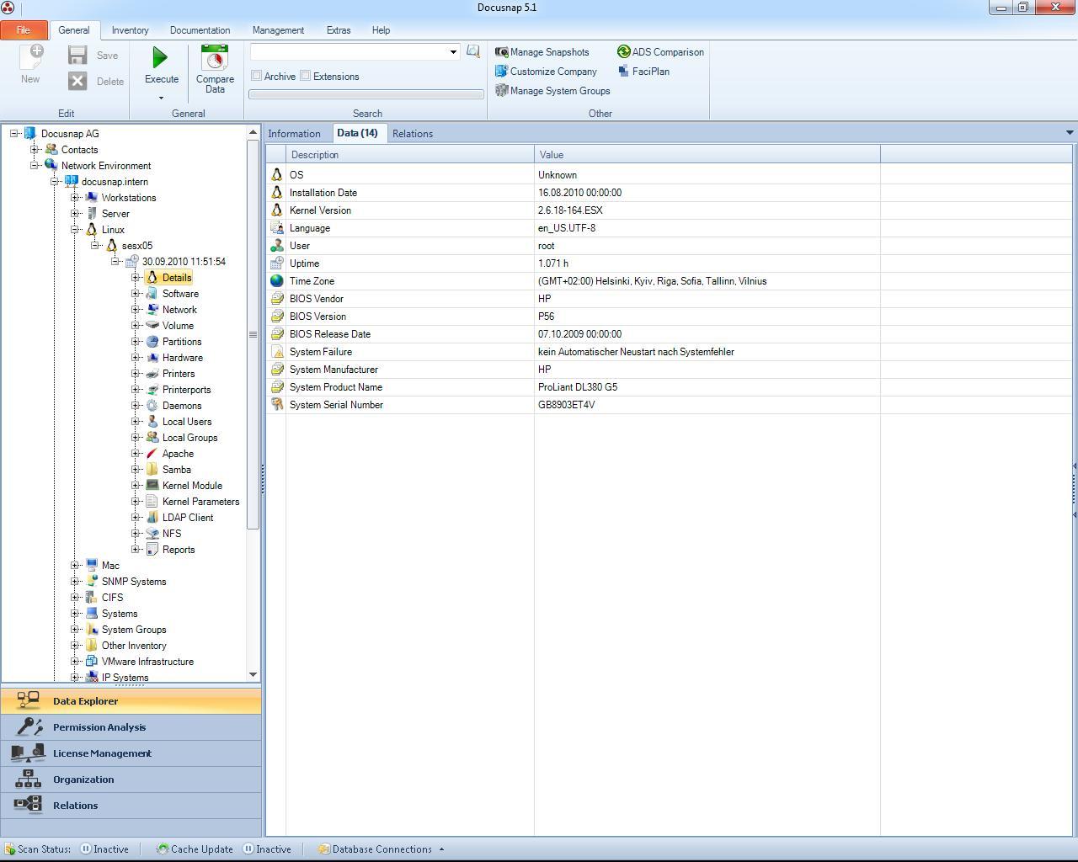The image size is (1078, 862).
Task: Open Permission Analysis
Action: pyautogui.click(x=131, y=727)
